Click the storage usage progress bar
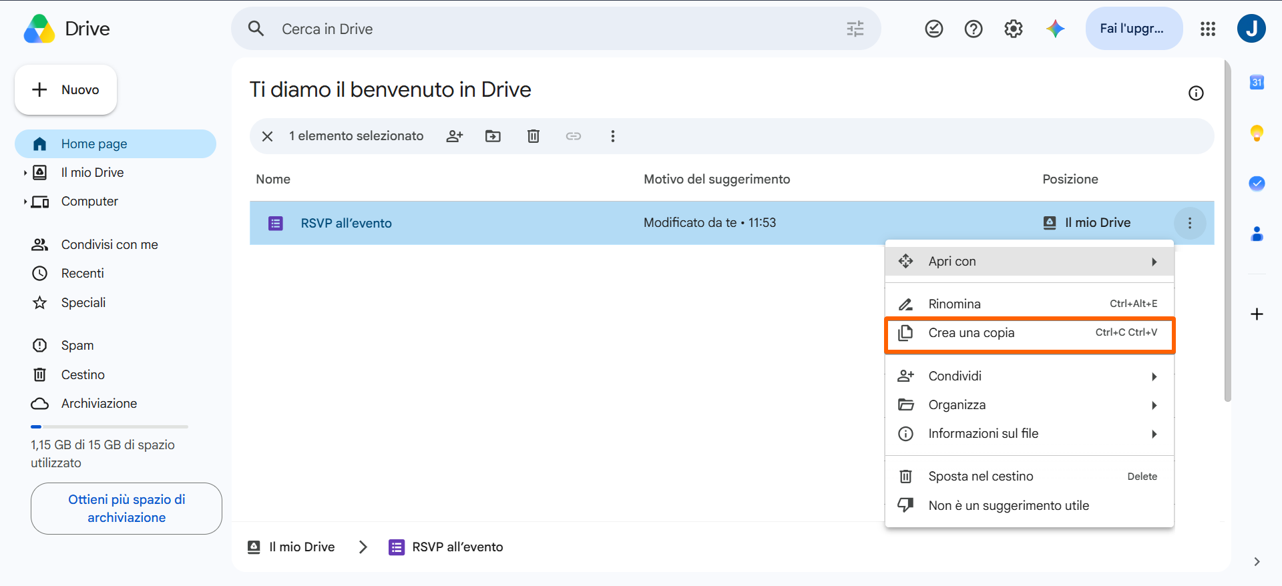 [x=110, y=426]
